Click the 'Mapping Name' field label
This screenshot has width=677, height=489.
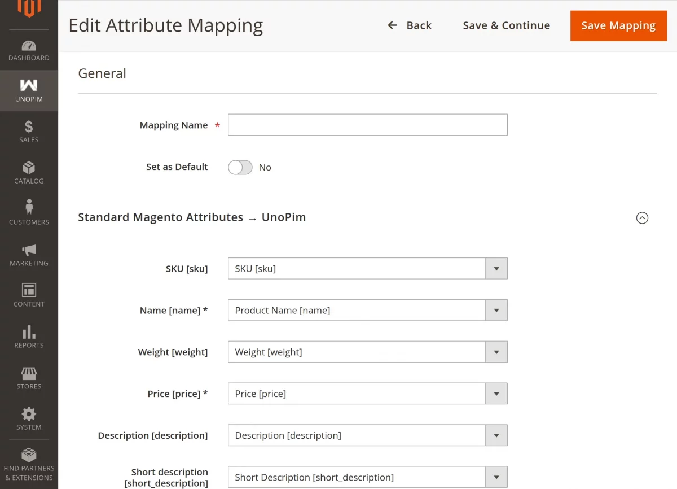point(174,125)
